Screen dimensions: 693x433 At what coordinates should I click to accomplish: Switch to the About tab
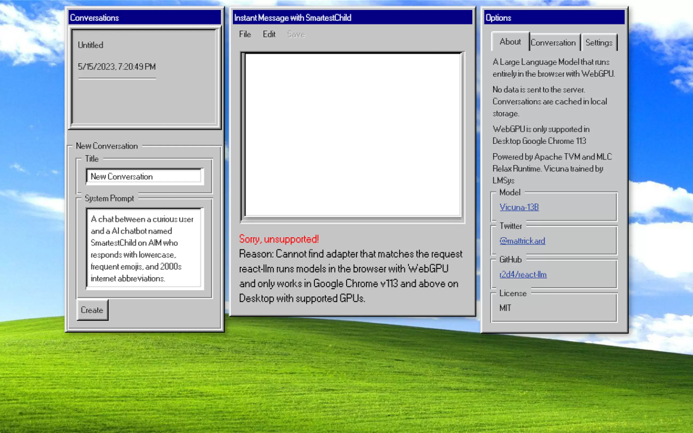tap(510, 42)
